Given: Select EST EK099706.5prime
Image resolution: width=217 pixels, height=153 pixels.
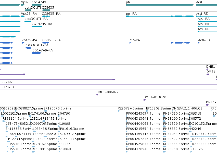Looking at the screenshot, I should [x=44, y=124].
